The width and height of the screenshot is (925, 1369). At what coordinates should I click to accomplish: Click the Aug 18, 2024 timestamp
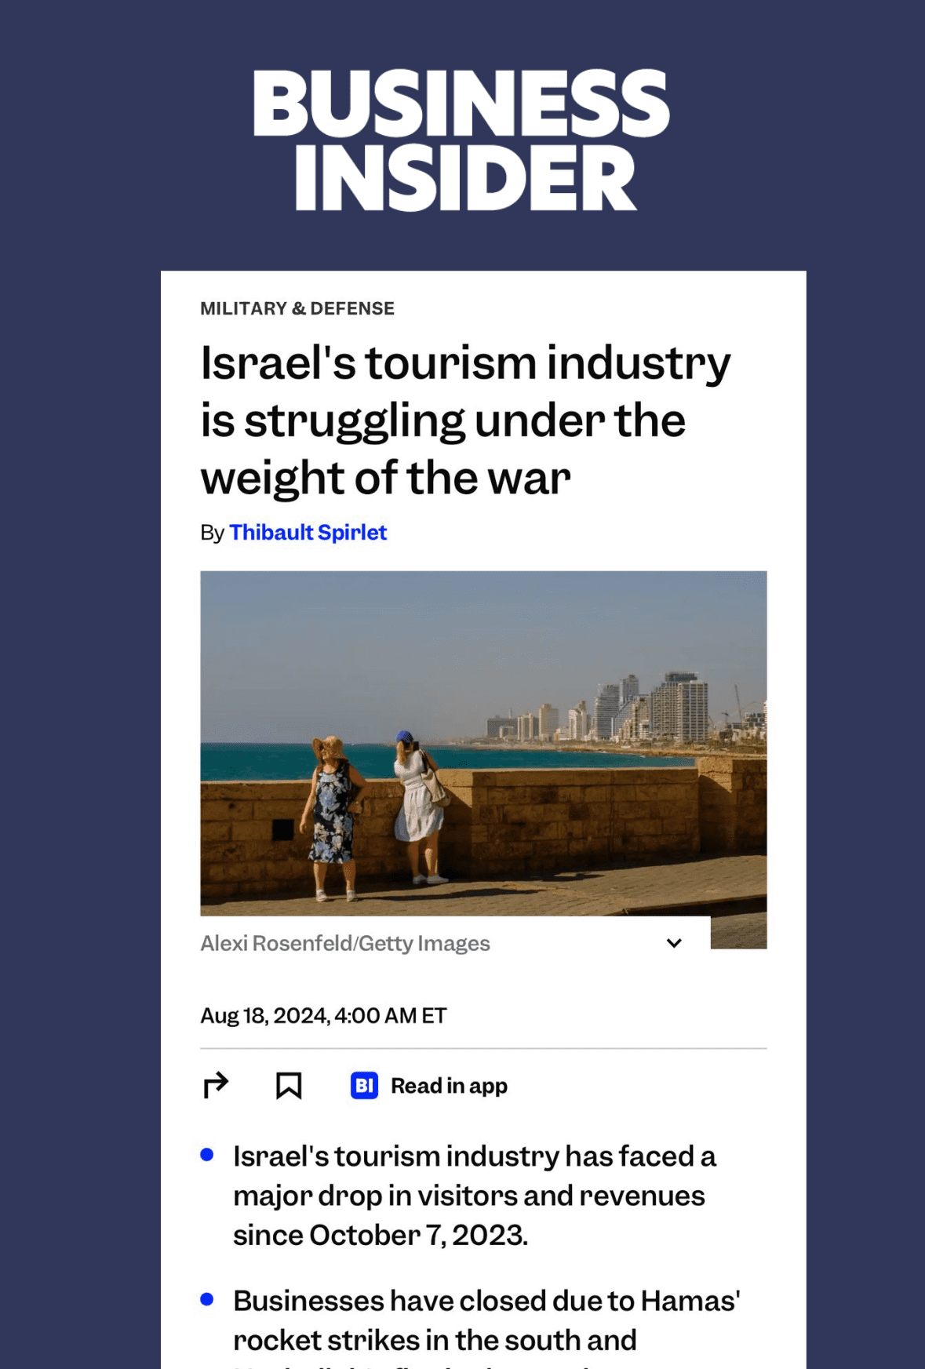(x=323, y=1016)
